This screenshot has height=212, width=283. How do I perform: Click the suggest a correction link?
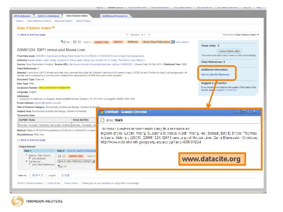[226, 90]
